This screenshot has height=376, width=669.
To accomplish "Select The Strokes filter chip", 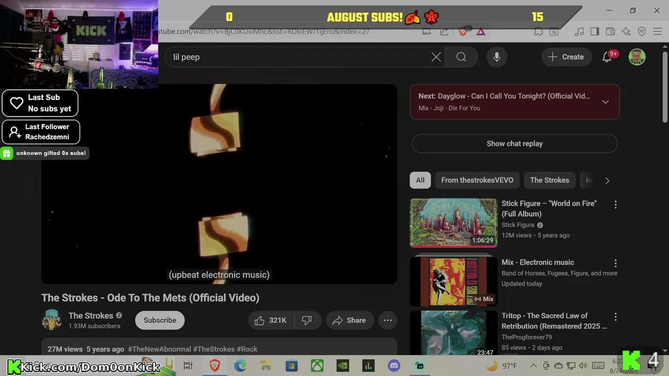I will 549,180.
